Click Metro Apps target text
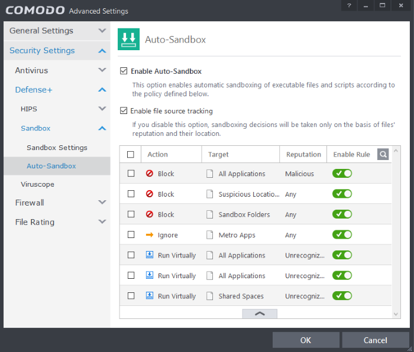This screenshot has width=414, height=352. pyautogui.click(x=237, y=235)
